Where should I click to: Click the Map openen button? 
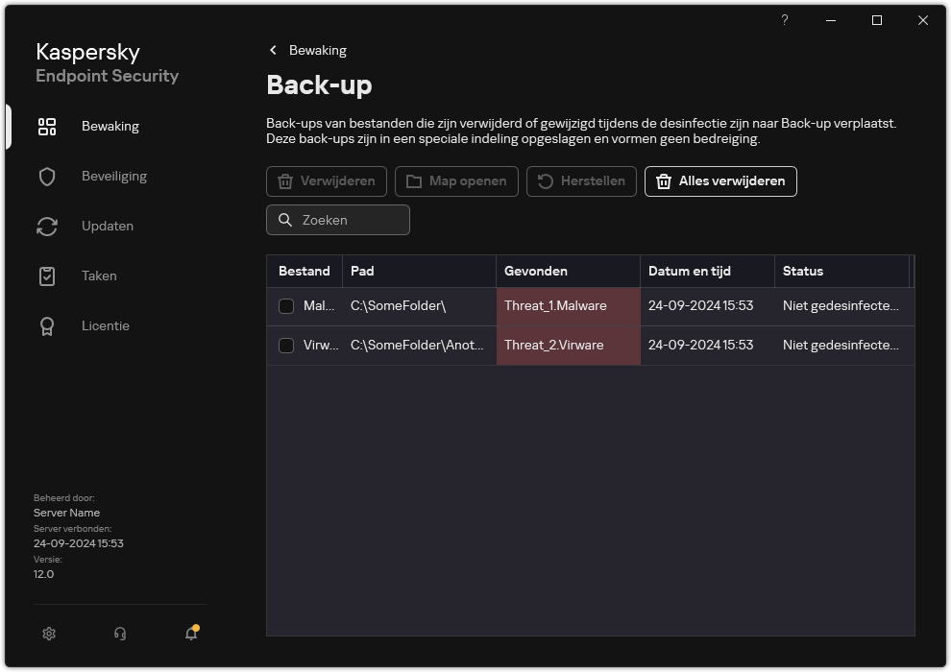tap(456, 181)
